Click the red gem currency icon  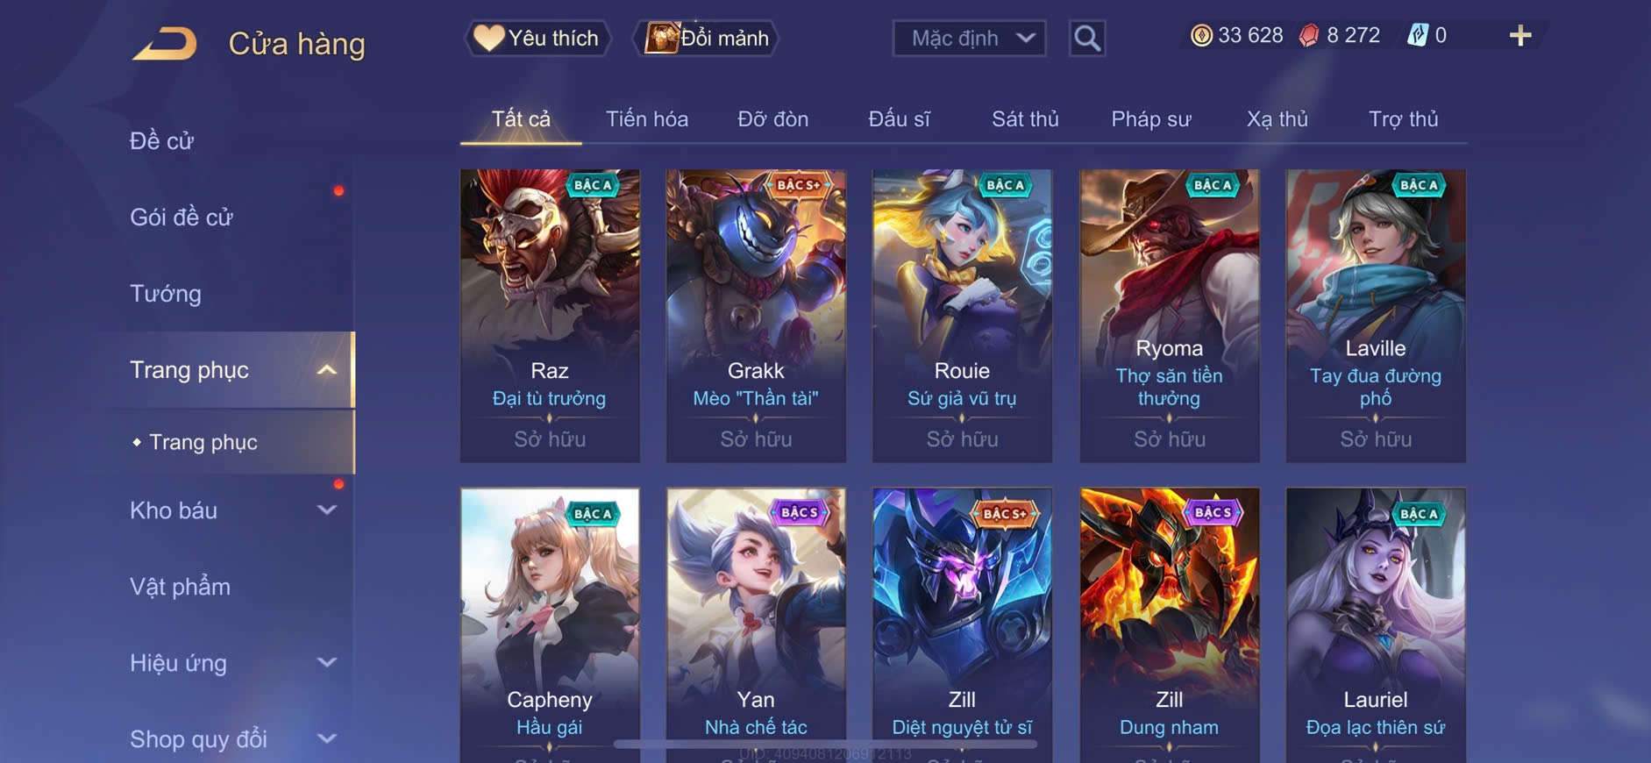1308,36
